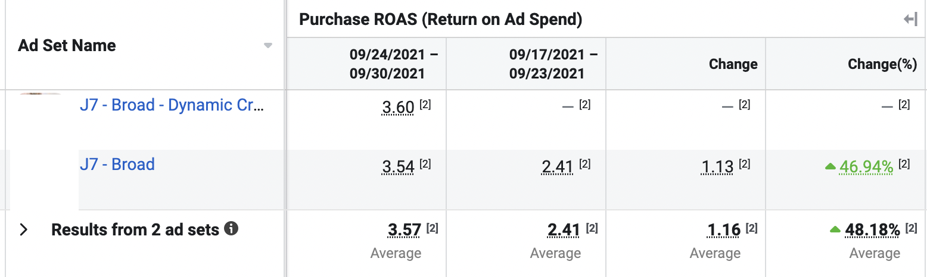Viewport: 927px width, 277px height.
Task: Click the 3.60 ROAS value
Action: point(397,108)
